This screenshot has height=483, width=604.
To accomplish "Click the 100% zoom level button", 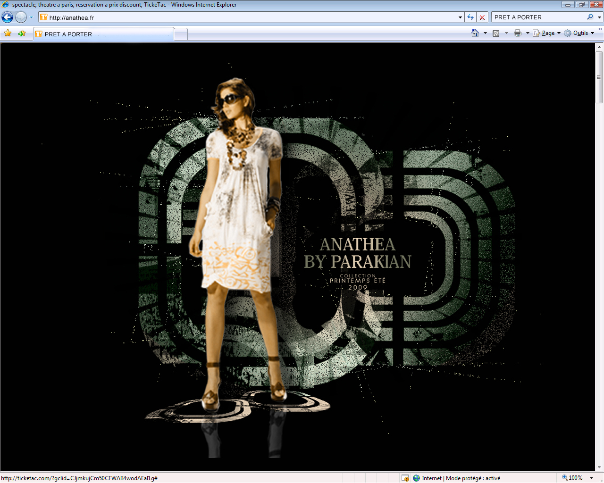I will coord(572,478).
